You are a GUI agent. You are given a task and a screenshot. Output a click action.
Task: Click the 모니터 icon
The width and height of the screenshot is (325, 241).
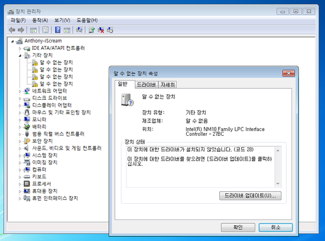[x=27, y=119]
